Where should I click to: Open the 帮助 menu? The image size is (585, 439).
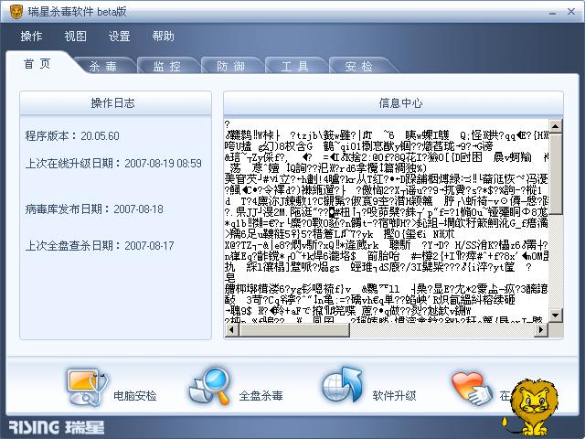pos(163,37)
